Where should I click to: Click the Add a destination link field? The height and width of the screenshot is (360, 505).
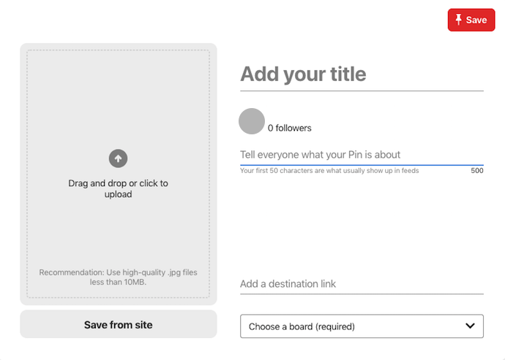pos(362,284)
